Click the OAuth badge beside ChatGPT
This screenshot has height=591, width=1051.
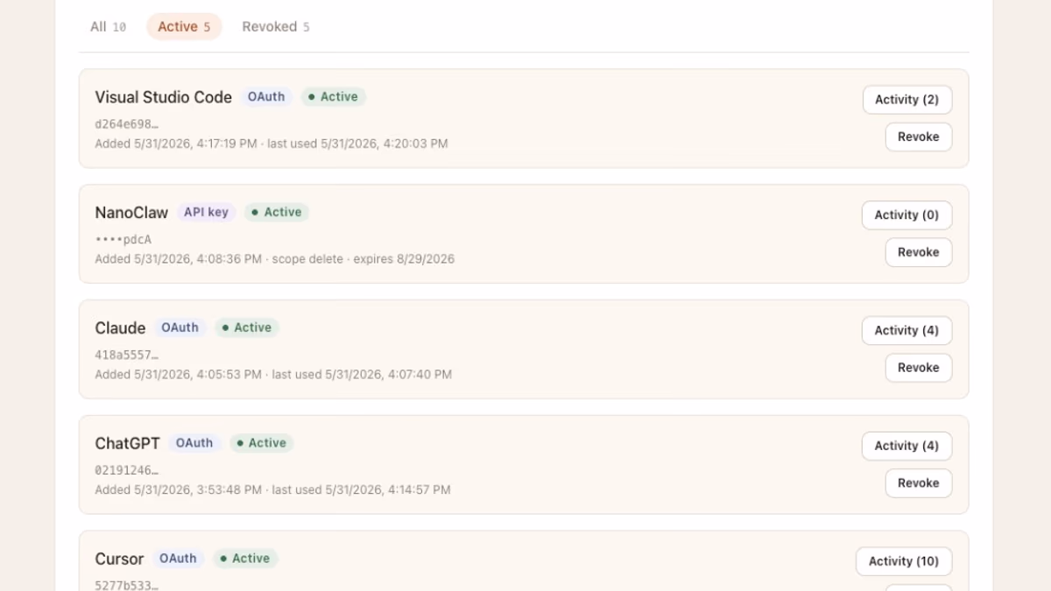coord(194,444)
